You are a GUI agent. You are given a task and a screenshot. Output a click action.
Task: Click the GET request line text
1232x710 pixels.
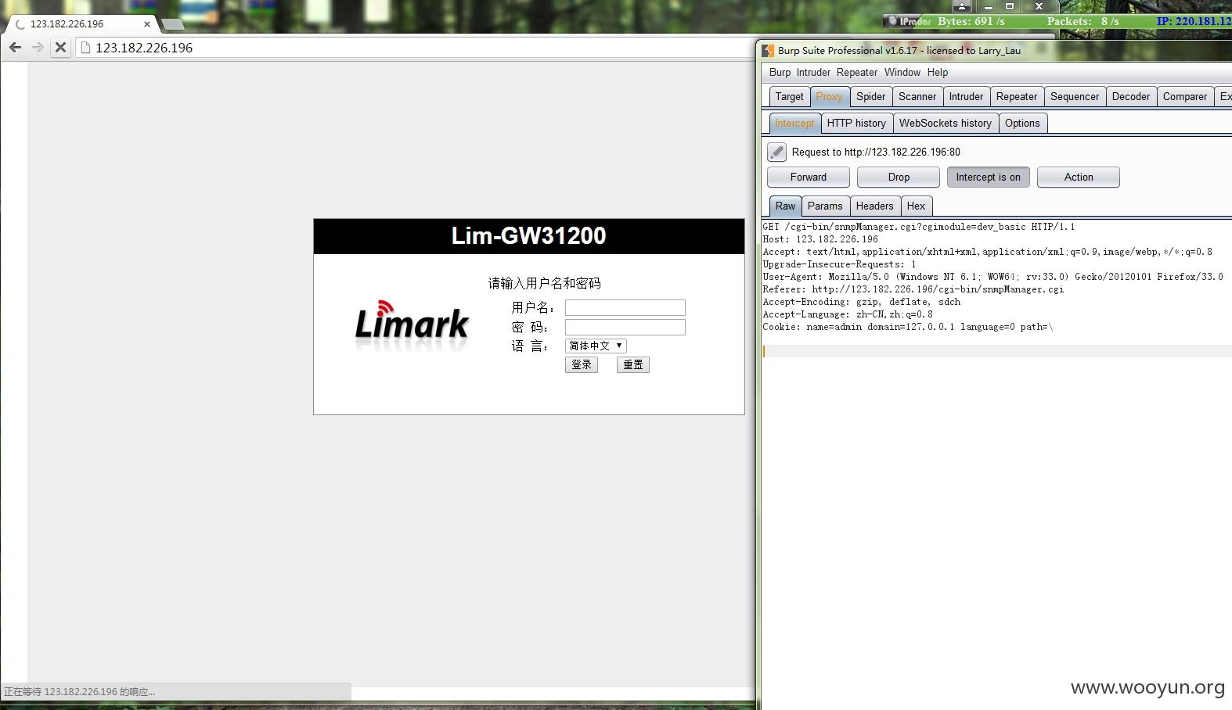click(919, 227)
